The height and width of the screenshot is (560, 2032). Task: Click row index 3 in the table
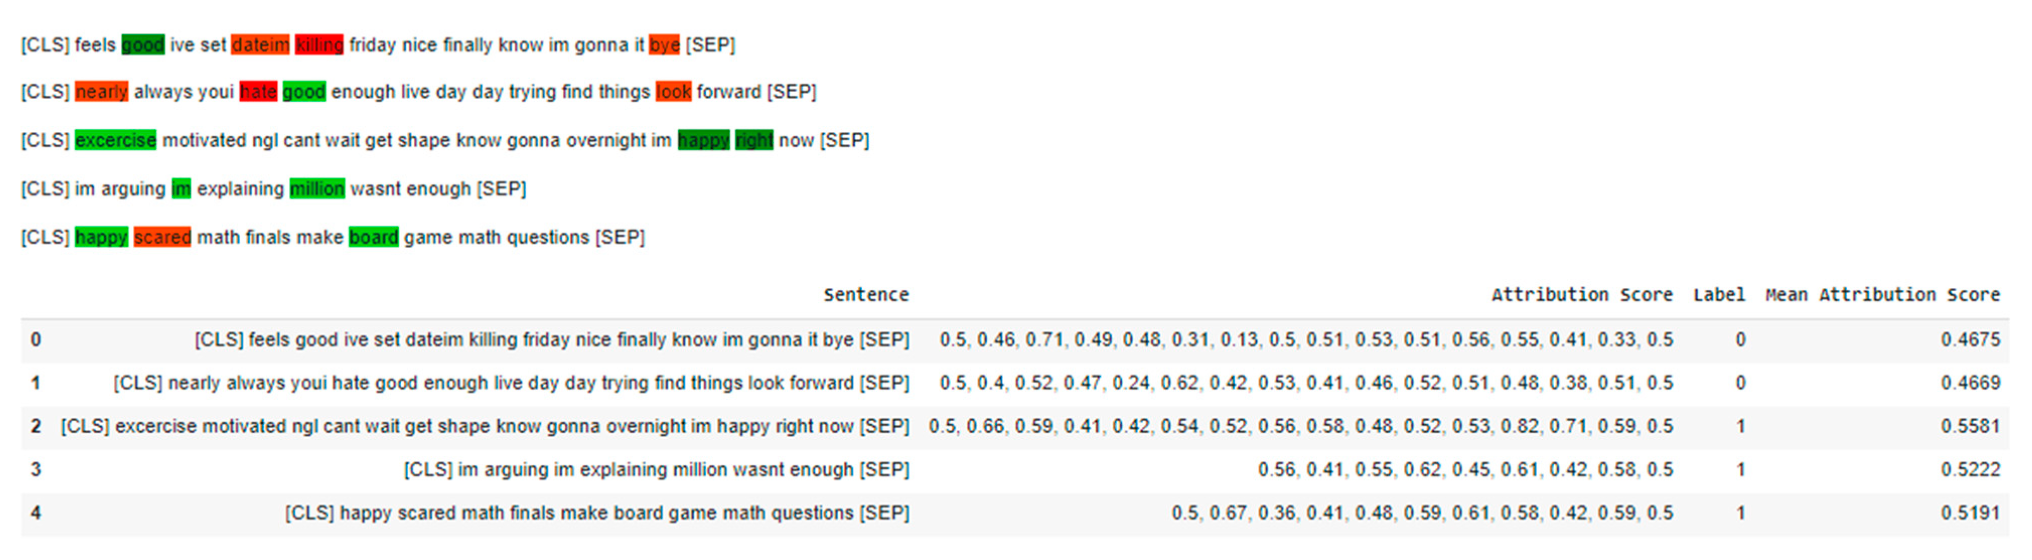[x=36, y=470]
